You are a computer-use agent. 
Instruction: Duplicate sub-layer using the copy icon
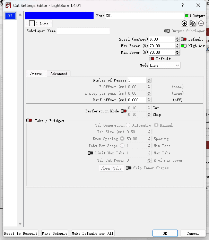(193, 24)
